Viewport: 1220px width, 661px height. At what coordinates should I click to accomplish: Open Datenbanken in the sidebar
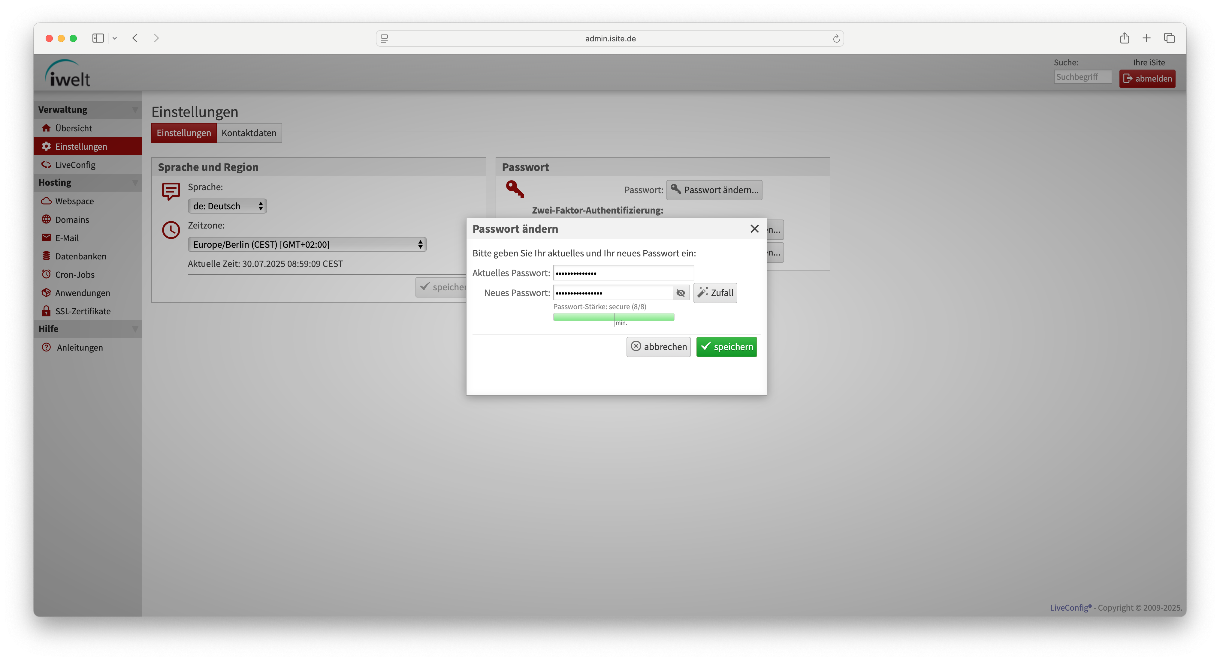click(x=88, y=256)
